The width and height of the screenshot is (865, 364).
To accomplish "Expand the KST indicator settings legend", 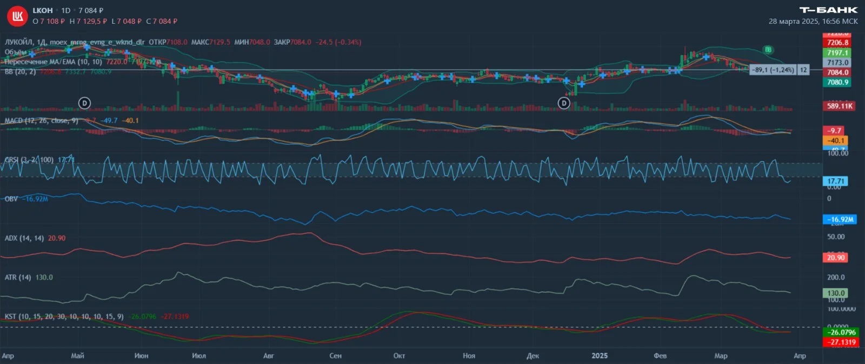I will click(64, 316).
